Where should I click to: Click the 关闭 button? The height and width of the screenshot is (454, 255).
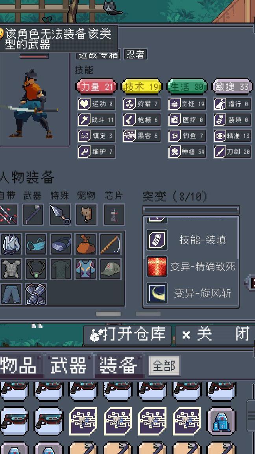(x=215, y=335)
